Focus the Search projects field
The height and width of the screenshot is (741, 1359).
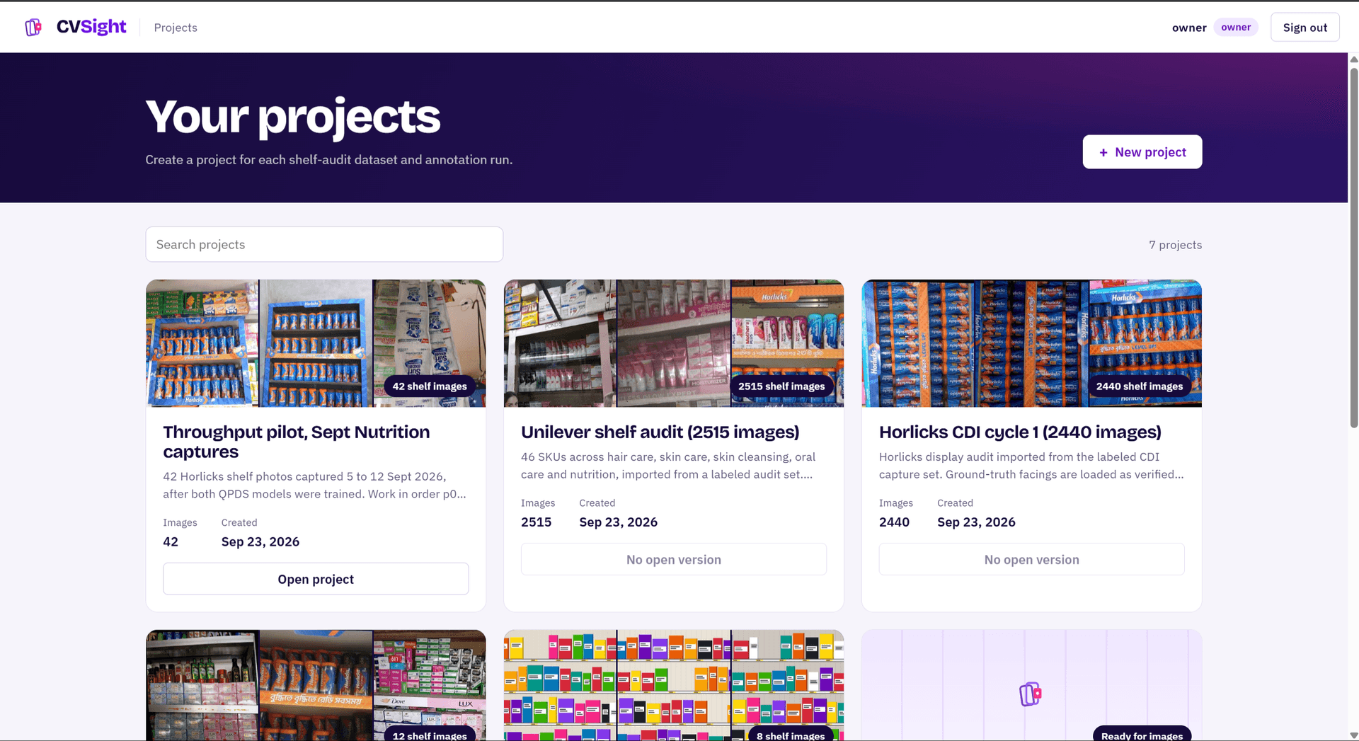(324, 244)
